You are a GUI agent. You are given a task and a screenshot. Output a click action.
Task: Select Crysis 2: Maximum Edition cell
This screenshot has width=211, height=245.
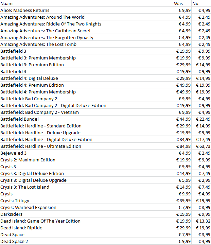87,160
